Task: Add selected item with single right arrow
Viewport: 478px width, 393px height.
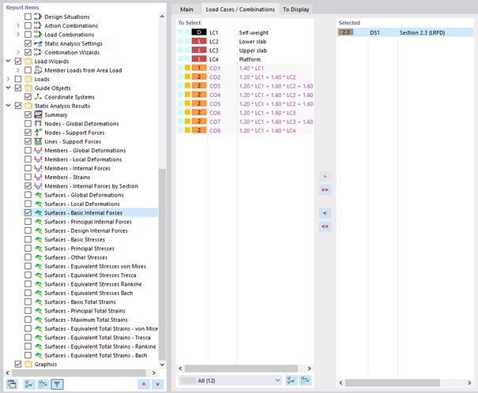Action: pos(325,176)
